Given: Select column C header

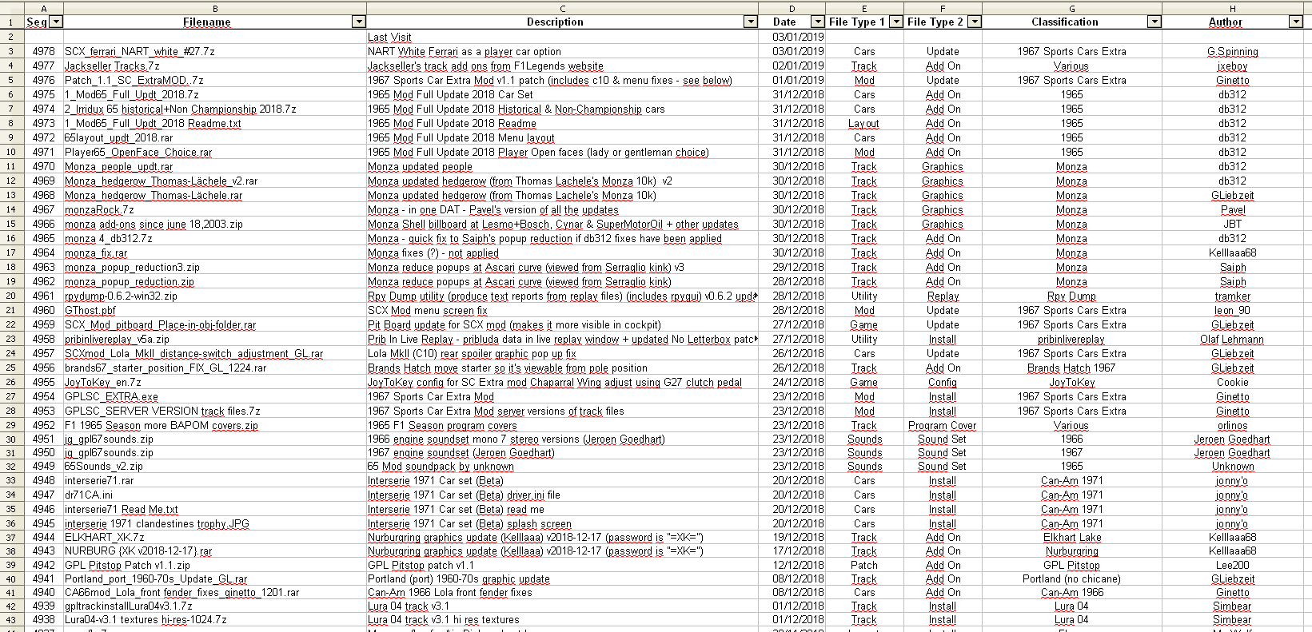Looking at the screenshot, I should pos(562,8).
